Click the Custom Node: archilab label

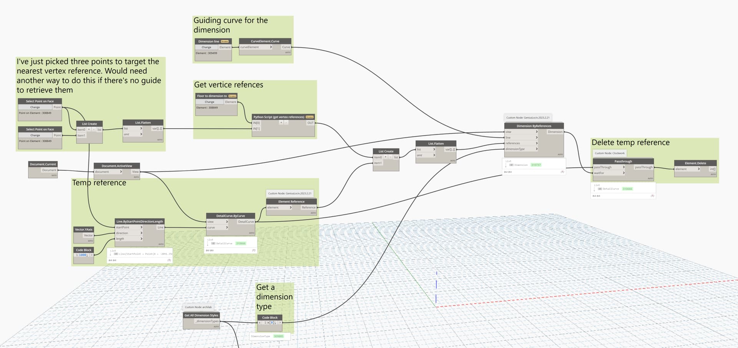pos(198,307)
